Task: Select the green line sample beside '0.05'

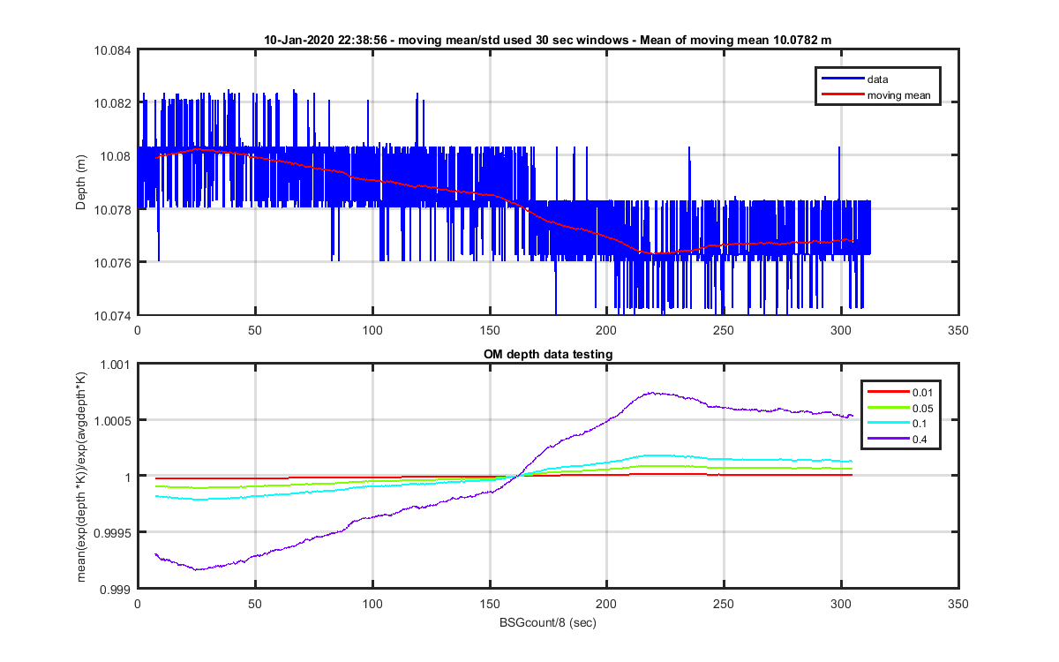Action: point(888,408)
